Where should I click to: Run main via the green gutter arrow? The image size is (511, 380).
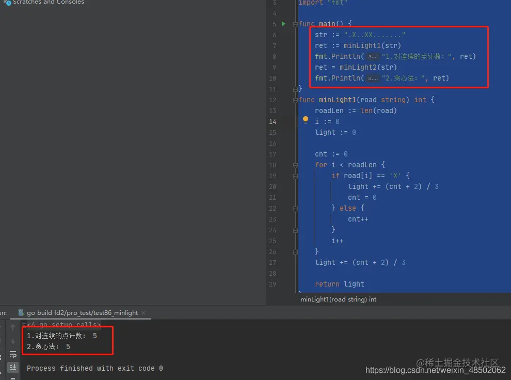pos(283,24)
